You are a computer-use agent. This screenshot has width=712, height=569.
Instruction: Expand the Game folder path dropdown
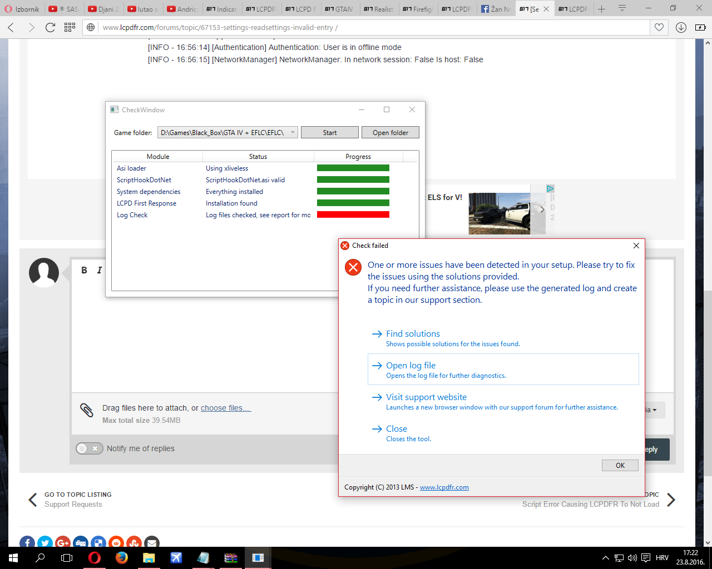click(x=293, y=132)
